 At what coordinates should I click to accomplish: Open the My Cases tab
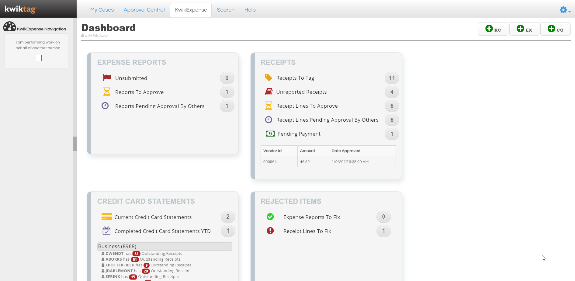click(102, 10)
